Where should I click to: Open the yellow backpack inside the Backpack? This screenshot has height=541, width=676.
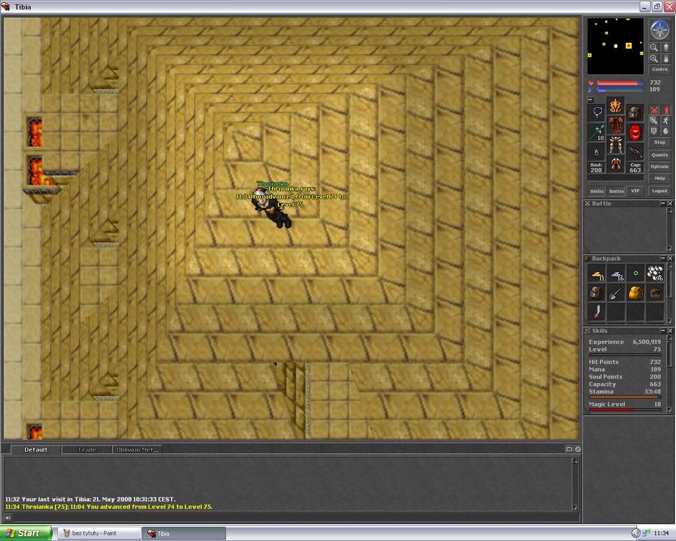click(x=636, y=293)
